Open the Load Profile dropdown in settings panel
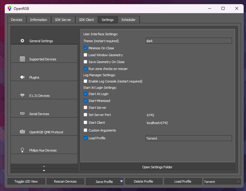The width and height of the screenshot is (246, 191). [189, 138]
